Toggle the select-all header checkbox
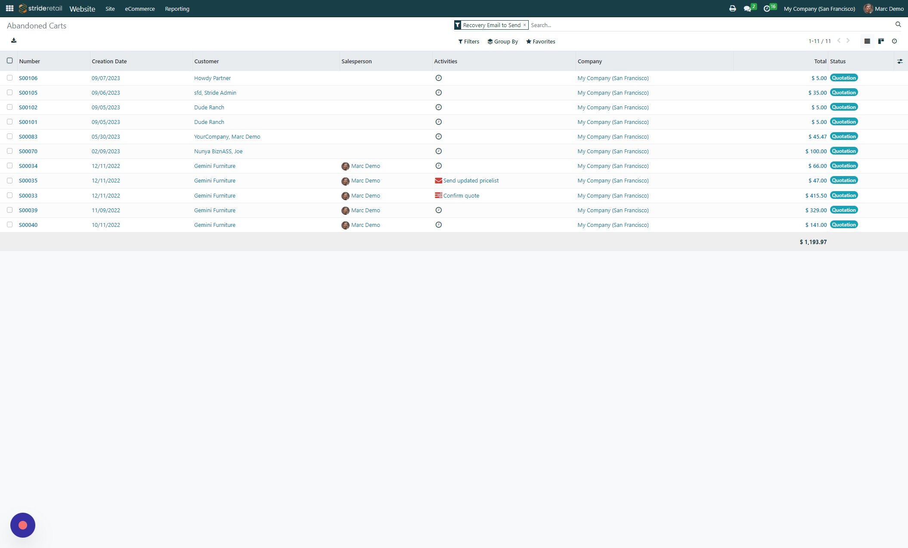The height and width of the screenshot is (548, 908). [x=9, y=61]
